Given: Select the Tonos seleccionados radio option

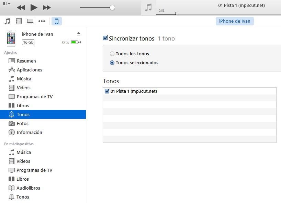Looking at the screenshot, I should pos(112,63).
